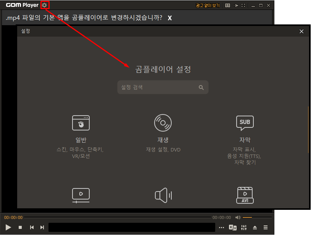Open the KV keyboard shortcuts icon
This screenshot has width=311, height=235.
(233, 227)
